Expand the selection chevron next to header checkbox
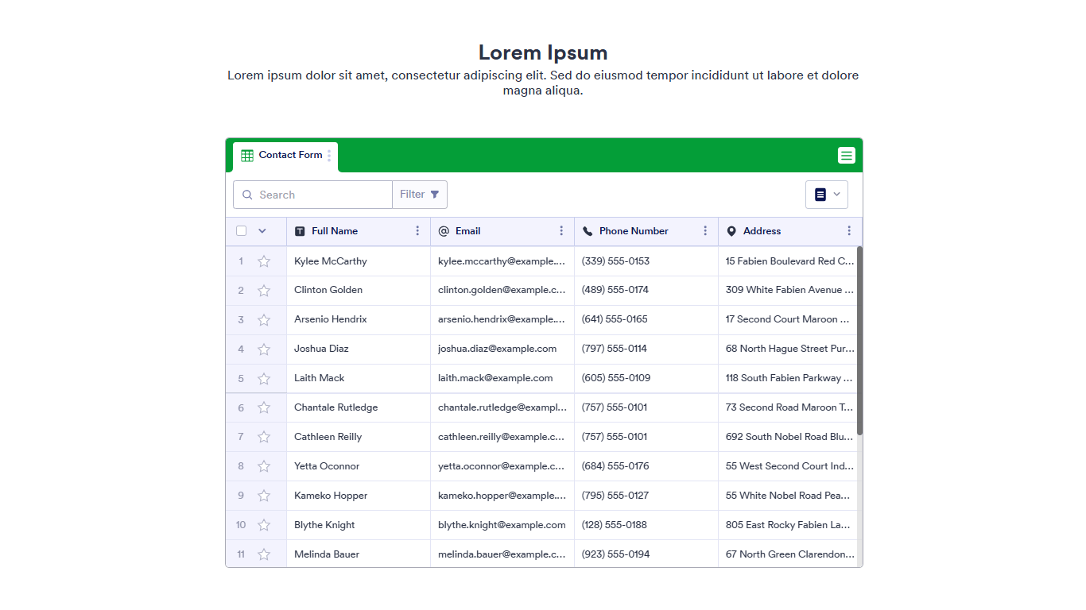 coord(262,231)
